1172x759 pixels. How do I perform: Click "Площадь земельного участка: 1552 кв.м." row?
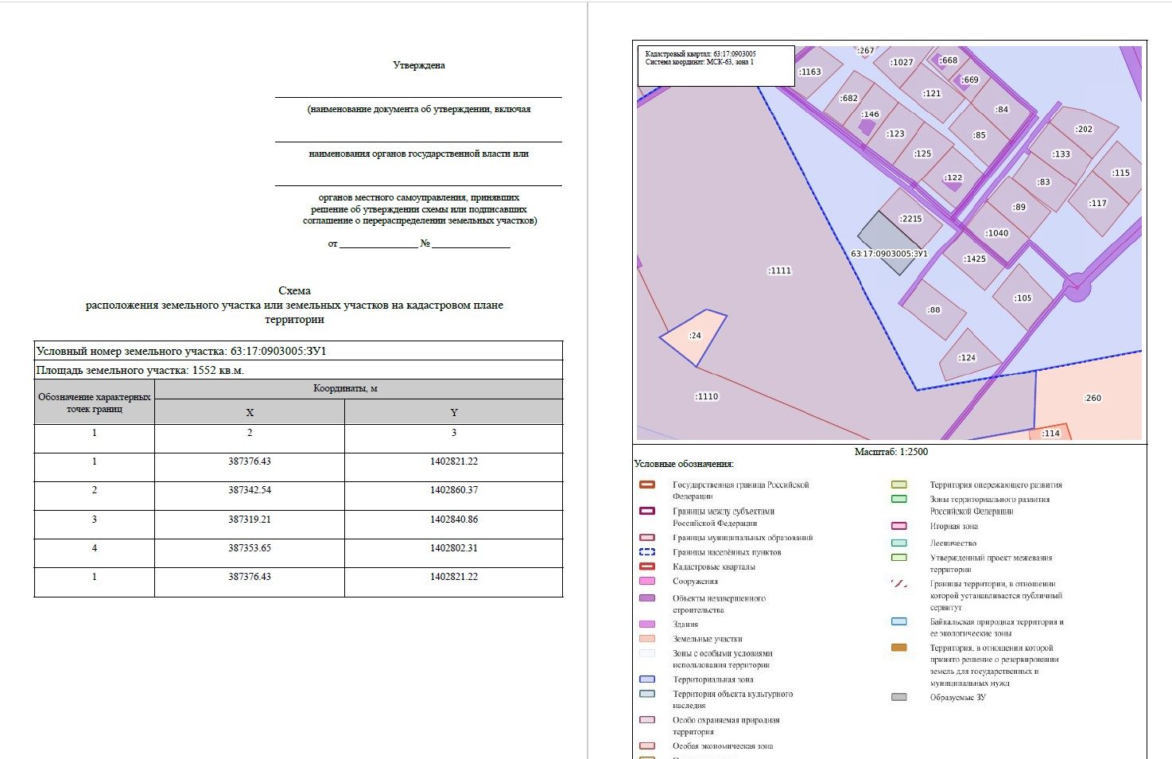298,370
